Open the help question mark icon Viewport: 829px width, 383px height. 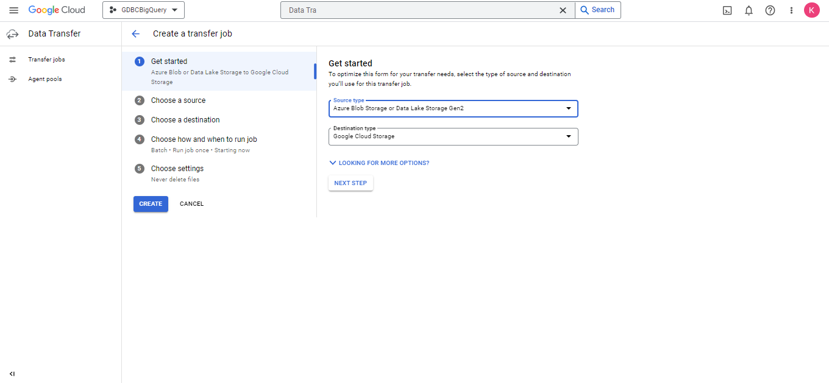click(770, 10)
